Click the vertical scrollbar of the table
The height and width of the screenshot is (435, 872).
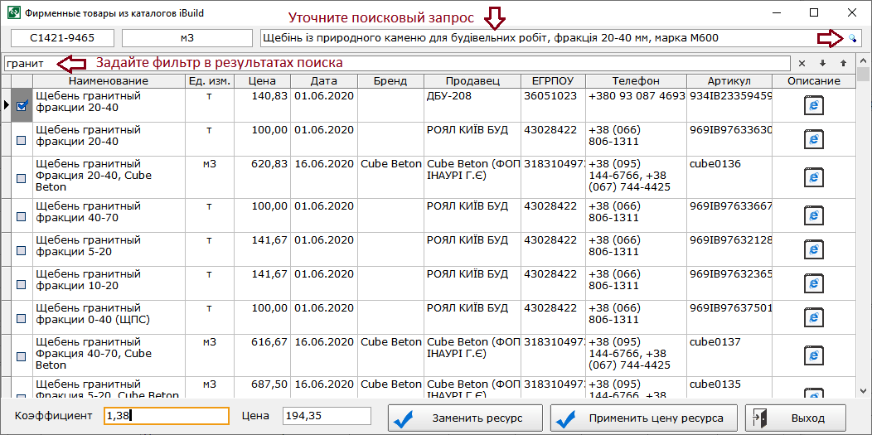pyautogui.click(x=864, y=232)
